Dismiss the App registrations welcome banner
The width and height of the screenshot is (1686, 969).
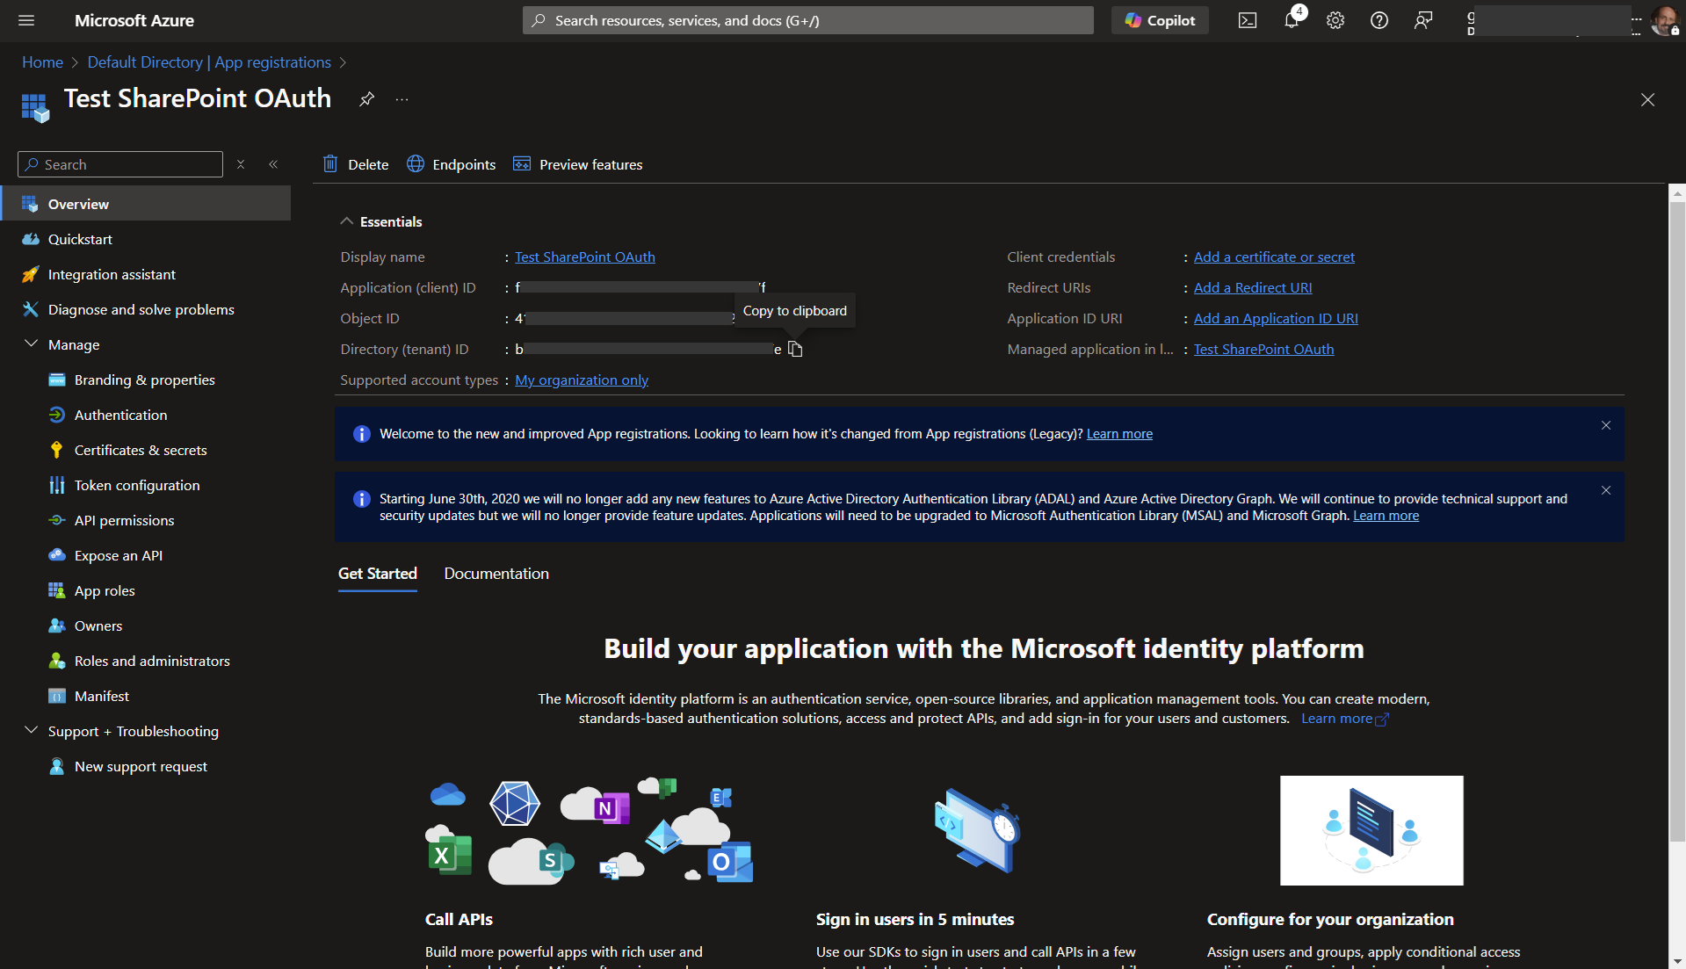(1605, 425)
